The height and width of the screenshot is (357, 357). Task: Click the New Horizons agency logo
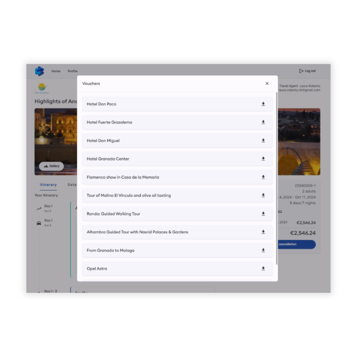point(42,88)
